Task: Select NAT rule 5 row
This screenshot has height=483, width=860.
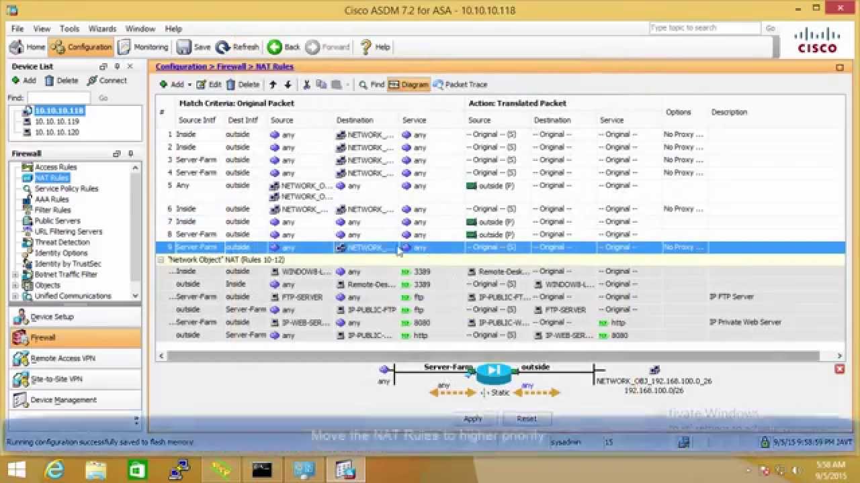Action: (501, 191)
